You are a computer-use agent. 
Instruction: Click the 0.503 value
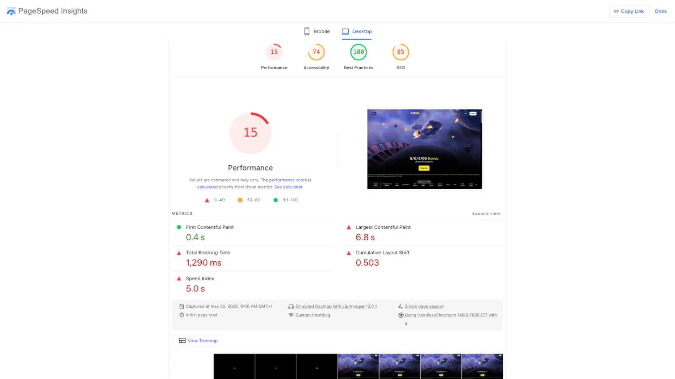(x=367, y=263)
